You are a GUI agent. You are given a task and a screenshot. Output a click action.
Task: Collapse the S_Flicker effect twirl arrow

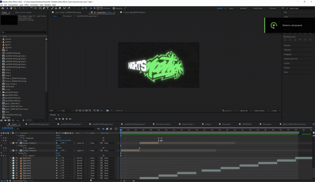click(17, 135)
